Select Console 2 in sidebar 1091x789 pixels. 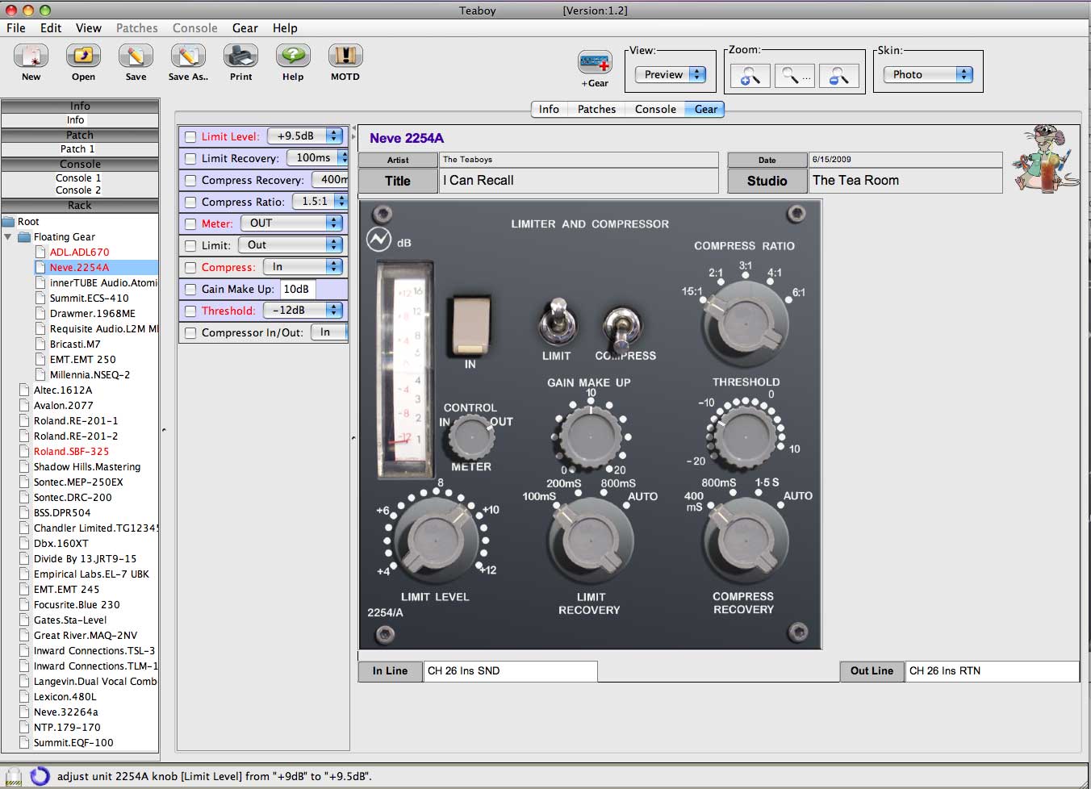click(x=78, y=190)
